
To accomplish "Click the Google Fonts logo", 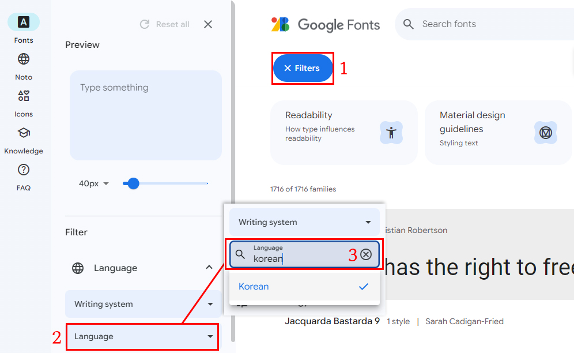I will coord(326,24).
